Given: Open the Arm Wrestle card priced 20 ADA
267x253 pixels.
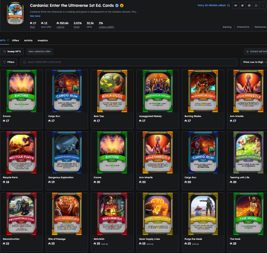Looking at the screenshot, I should click(x=158, y=161).
